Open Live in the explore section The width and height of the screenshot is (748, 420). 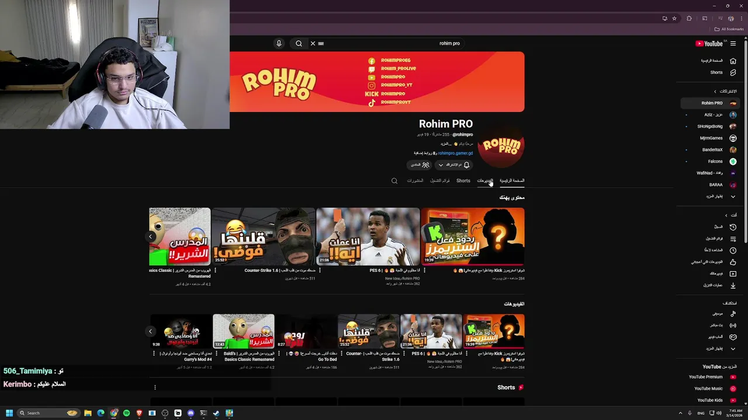pyautogui.click(x=709, y=325)
